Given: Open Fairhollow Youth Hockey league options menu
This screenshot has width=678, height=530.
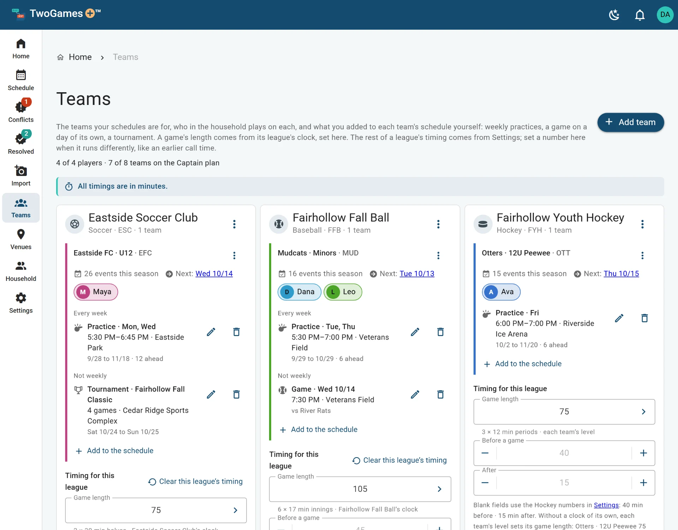Looking at the screenshot, I should click(x=642, y=224).
